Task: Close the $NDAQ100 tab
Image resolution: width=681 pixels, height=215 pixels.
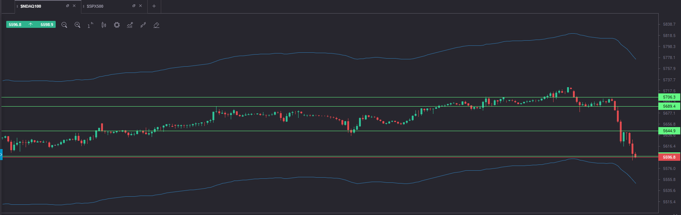Action: click(x=74, y=6)
